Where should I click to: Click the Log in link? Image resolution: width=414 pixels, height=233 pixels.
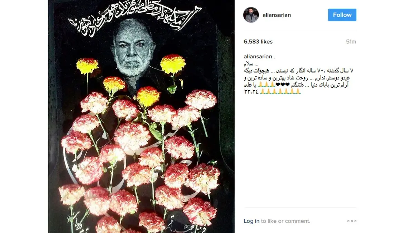pyautogui.click(x=252, y=221)
